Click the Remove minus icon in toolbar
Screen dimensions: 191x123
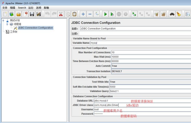pos(90,14)
